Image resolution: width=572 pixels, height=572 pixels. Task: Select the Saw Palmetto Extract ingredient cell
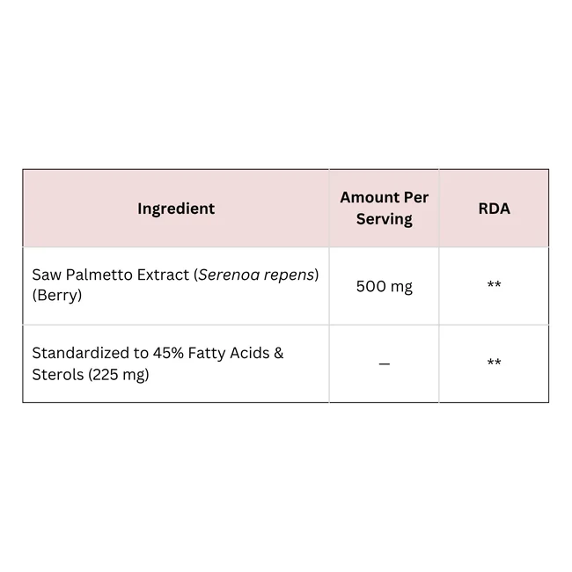pyautogui.click(x=176, y=285)
